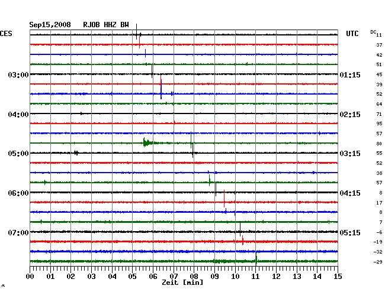The width and height of the screenshot is (385, 292).
Task: Select DC value -6
Action: click(x=379, y=232)
